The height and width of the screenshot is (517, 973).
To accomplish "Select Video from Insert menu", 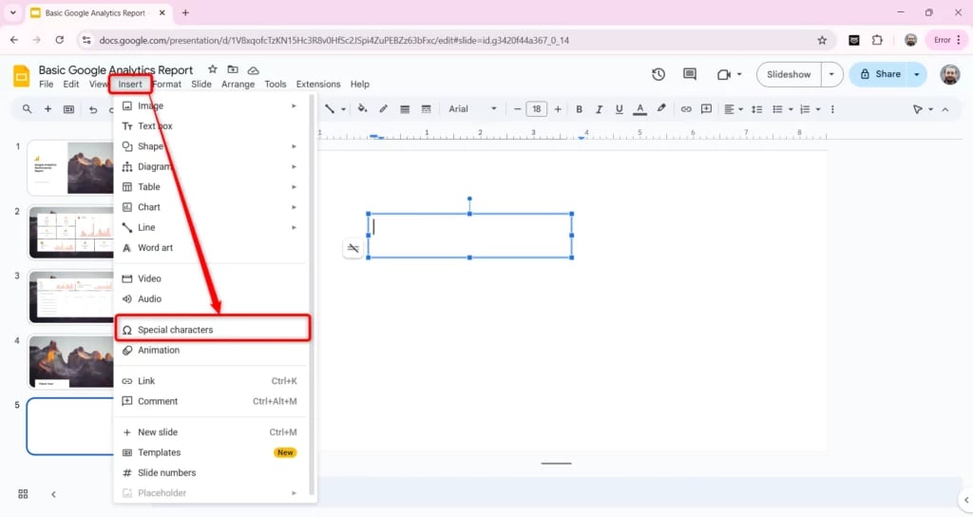I will tap(212, 278).
